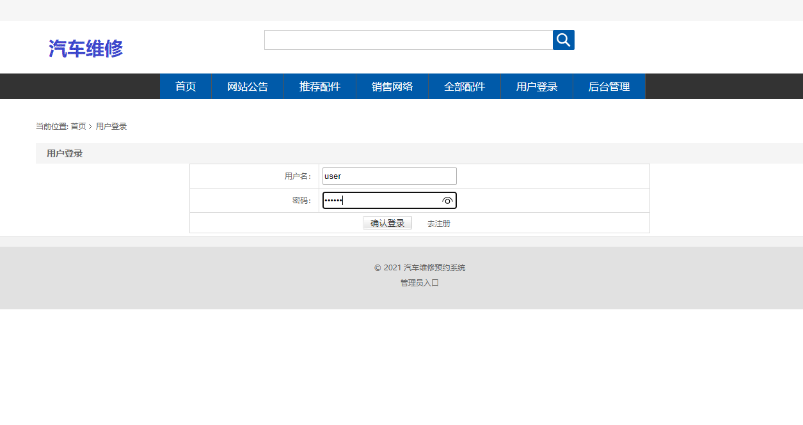Image resolution: width=803 pixels, height=425 pixels.
Task: Toggle password visibility with the eye icon
Action: pyautogui.click(x=448, y=200)
